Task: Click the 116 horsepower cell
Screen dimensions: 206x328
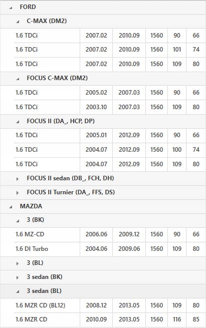Action: click(177, 319)
